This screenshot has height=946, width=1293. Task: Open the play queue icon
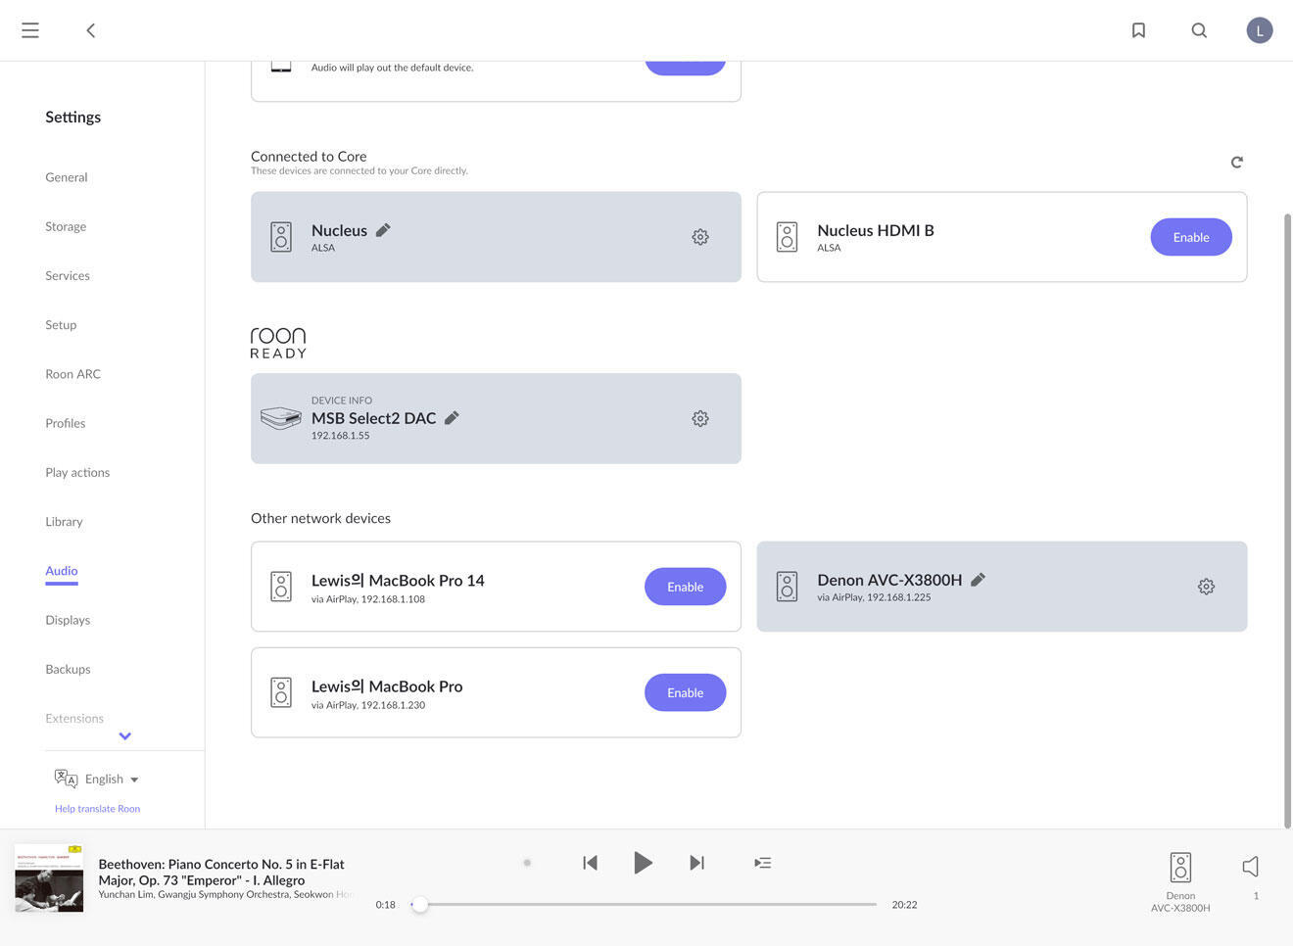763,863
